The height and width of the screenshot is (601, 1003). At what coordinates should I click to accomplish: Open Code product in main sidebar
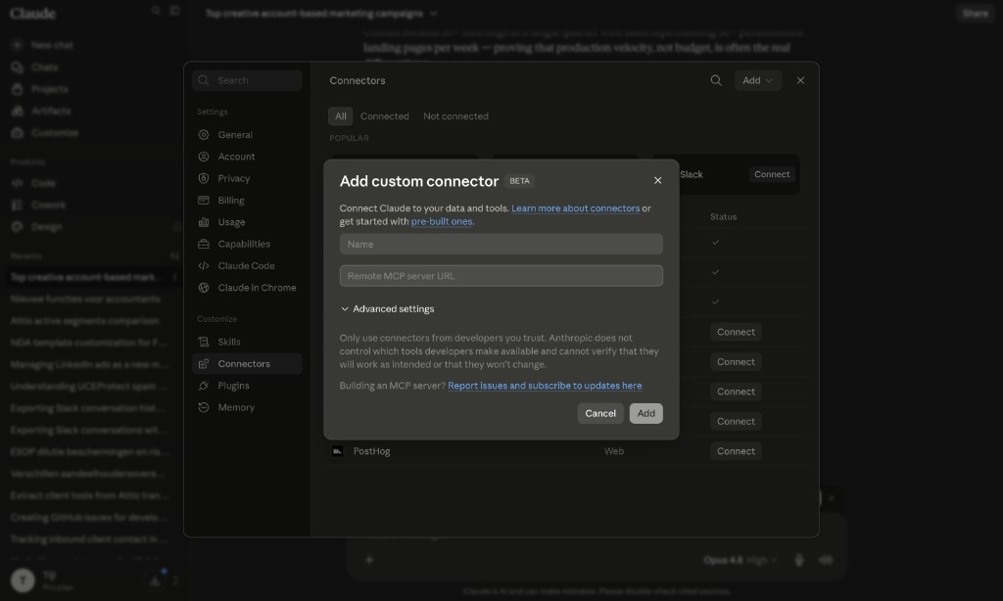point(43,183)
